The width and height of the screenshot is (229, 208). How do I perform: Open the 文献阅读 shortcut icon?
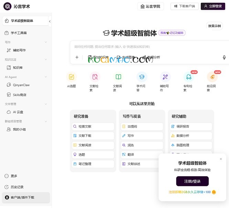tap(118, 77)
